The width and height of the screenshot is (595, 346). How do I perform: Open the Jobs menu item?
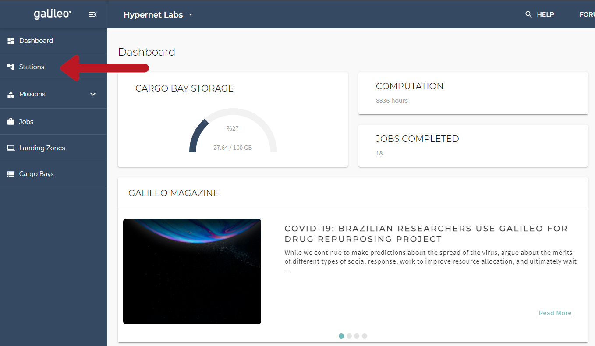(x=53, y=122)
